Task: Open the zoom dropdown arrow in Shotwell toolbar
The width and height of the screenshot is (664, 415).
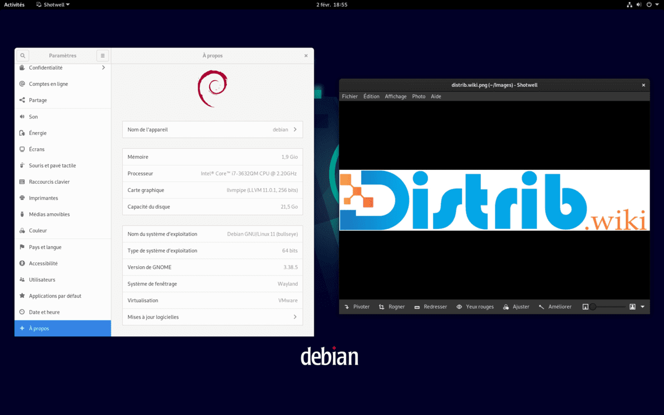Action: 642,307
